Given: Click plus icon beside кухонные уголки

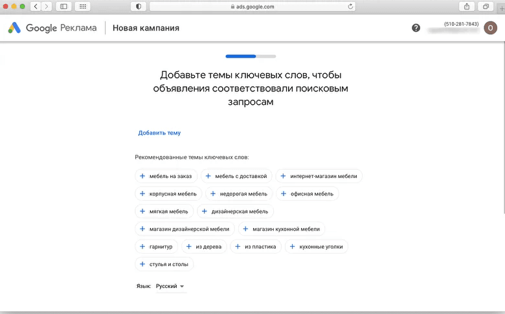Looking at the screenshot, I should click(x=292, y=247).
